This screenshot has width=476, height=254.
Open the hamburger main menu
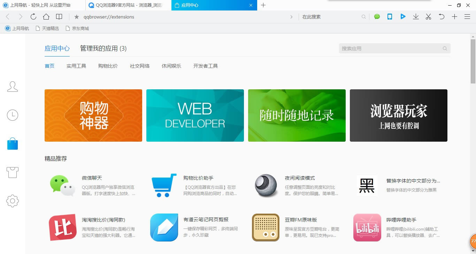point(467,17)
